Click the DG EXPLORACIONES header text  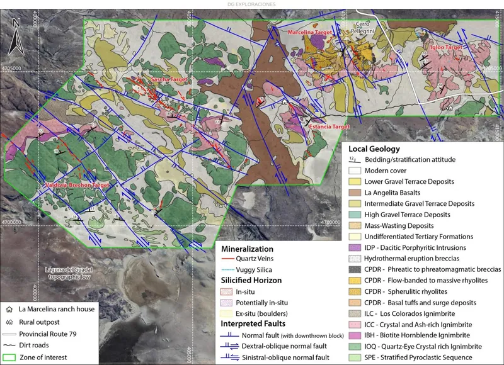click(251, 4)
